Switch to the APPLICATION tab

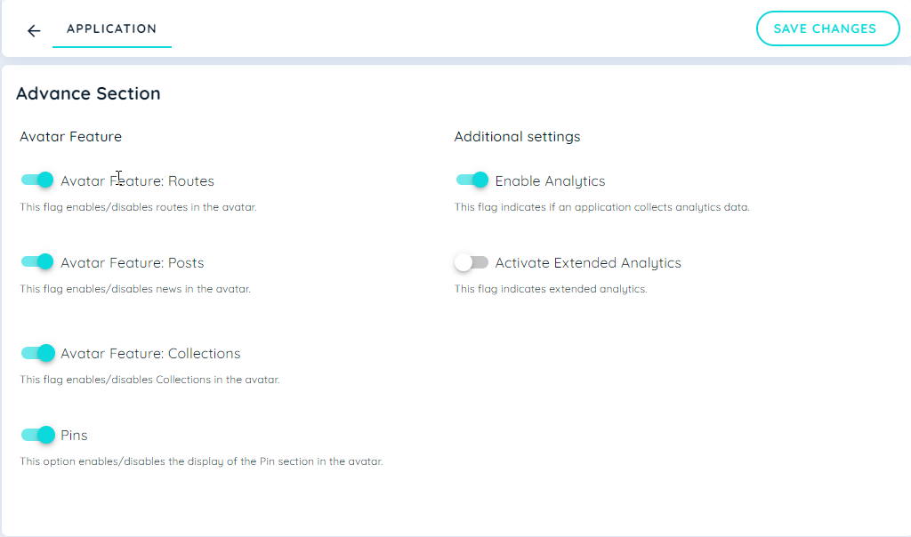[111, 28]
